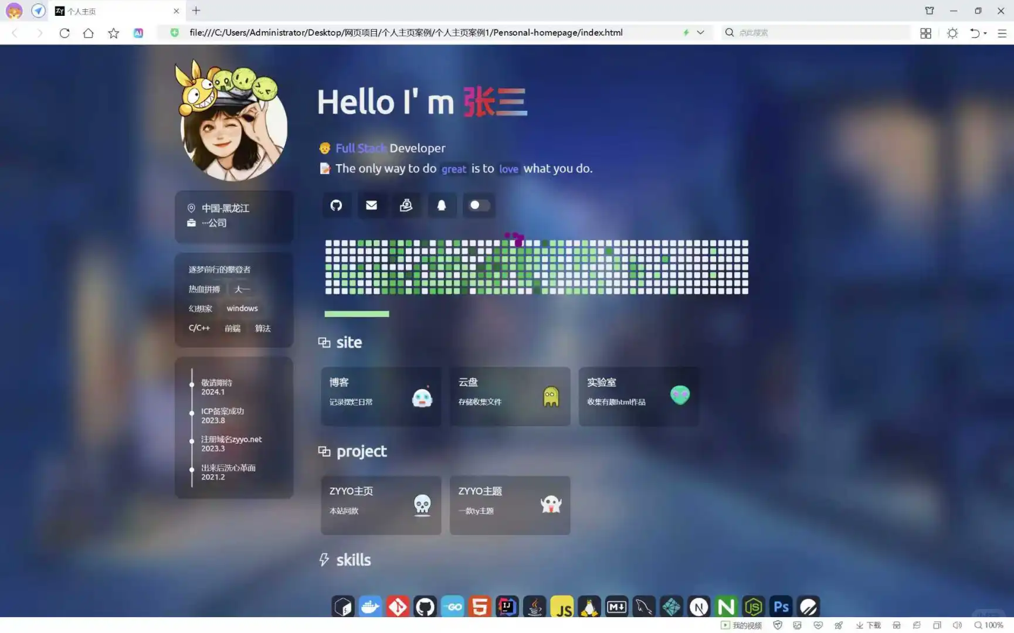Click the Go language skill icon

point(452,607)
